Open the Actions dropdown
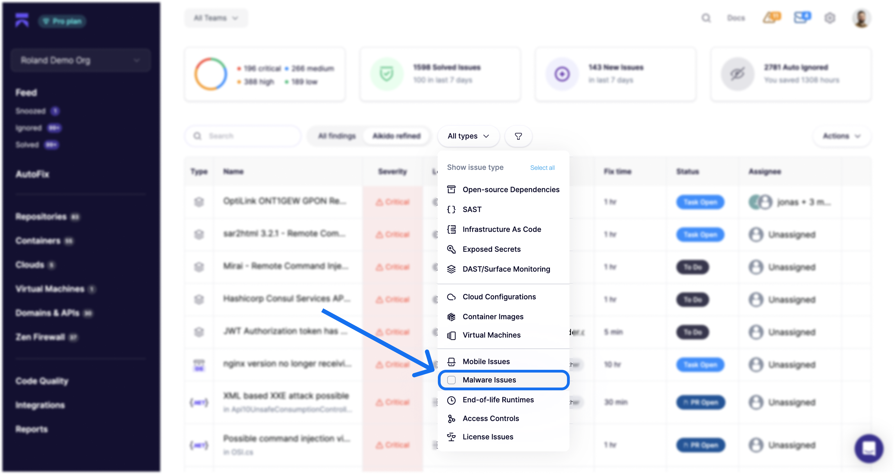 pyautogui.click(x=841, y=136)
